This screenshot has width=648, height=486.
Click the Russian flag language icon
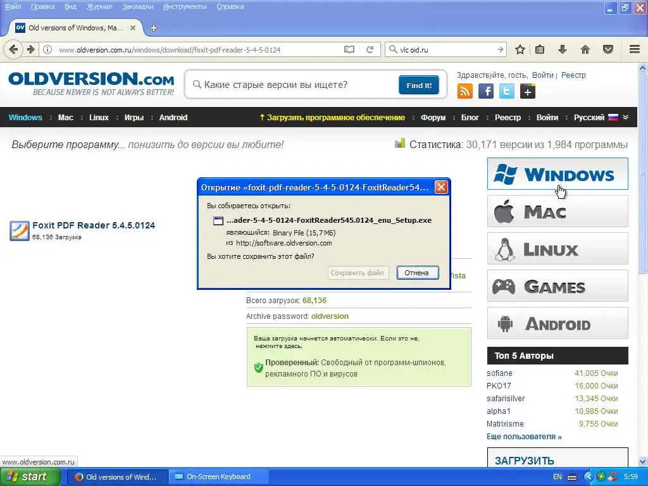pyautogui.click(x=613, y=117)
